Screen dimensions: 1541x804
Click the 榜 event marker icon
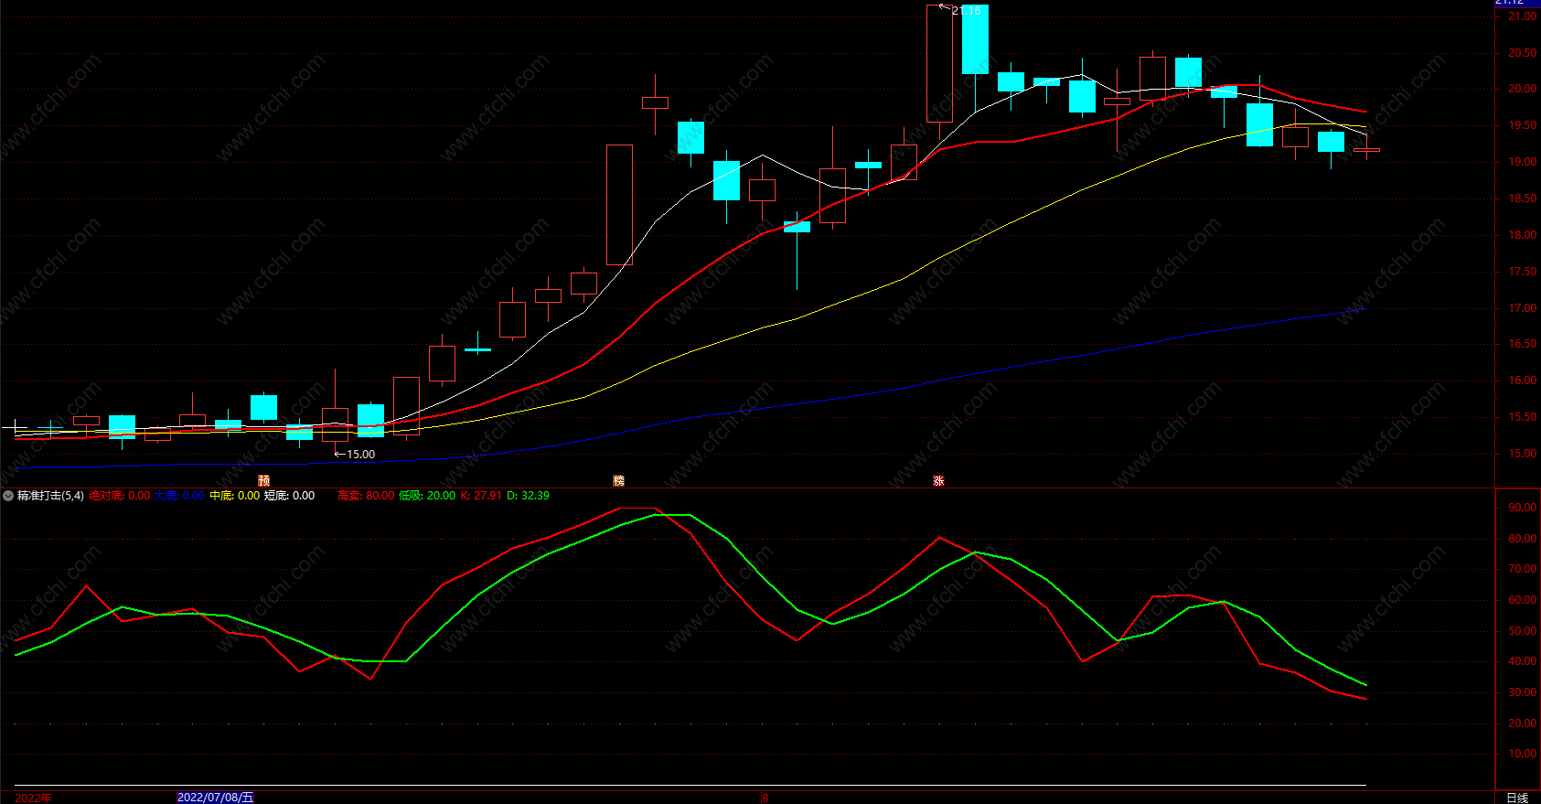coord(619,480)
